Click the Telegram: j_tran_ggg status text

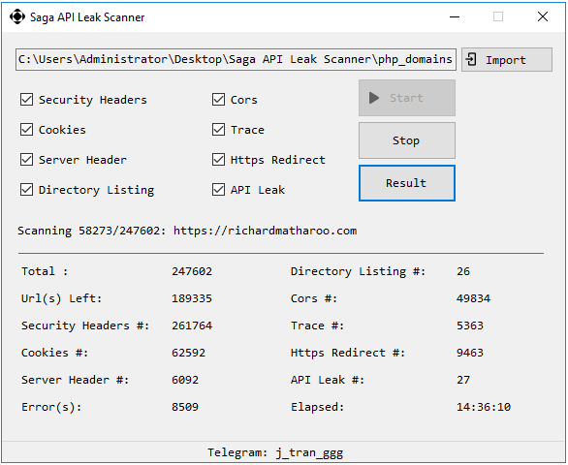(x=275, y=452)
